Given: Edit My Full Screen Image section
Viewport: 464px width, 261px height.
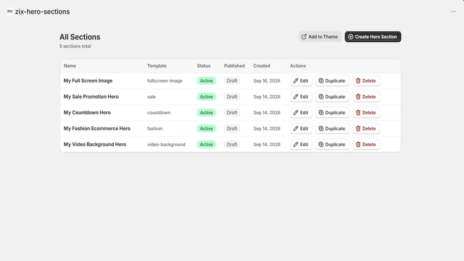Looking at the screenshot, I should pos(301,81).
